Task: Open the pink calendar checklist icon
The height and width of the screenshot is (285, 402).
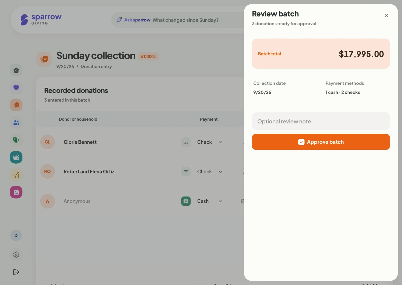Action: 16,192
